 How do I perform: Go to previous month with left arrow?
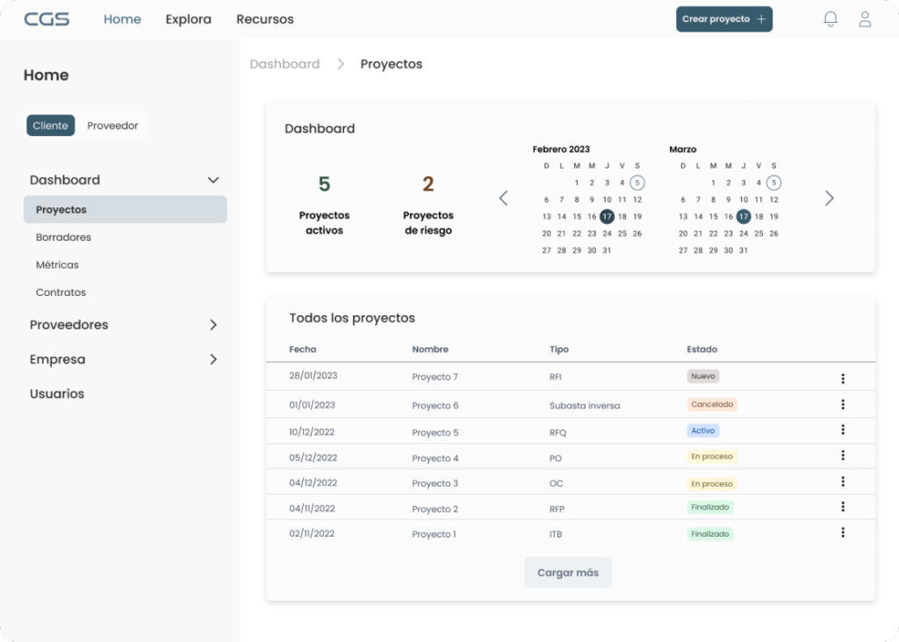(503, 198)
